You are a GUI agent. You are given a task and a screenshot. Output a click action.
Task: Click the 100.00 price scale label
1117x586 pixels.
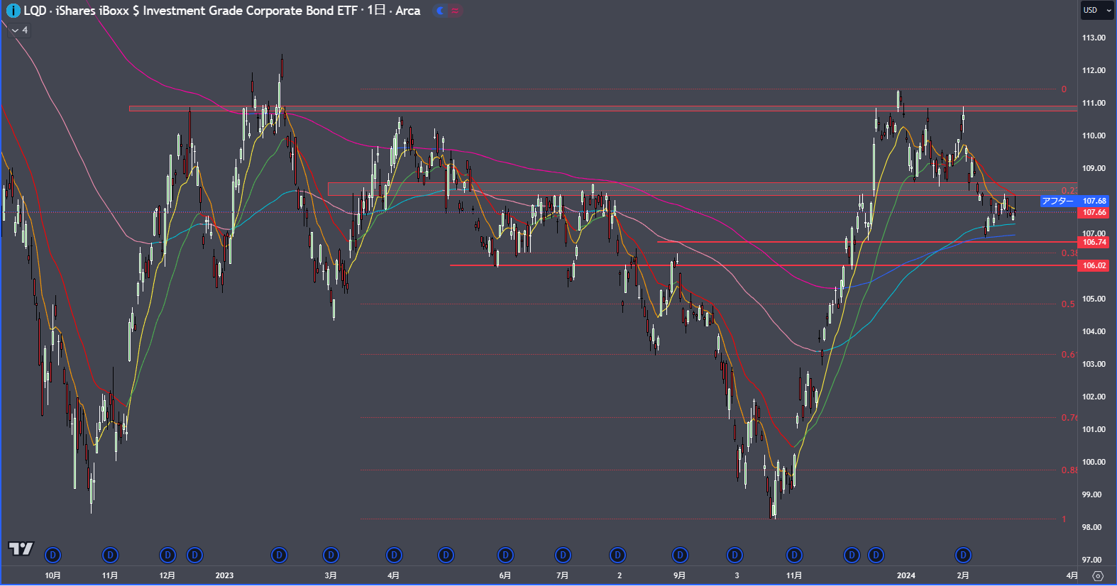[x=1094, y=463]
